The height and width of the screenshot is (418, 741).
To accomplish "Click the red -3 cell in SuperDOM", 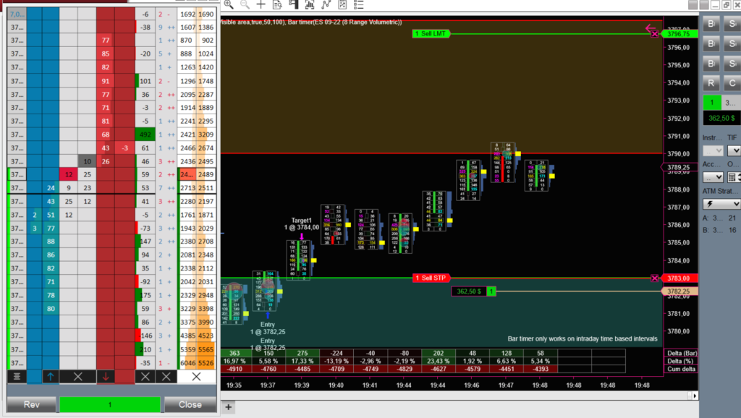I will click(x=124, y=148).
